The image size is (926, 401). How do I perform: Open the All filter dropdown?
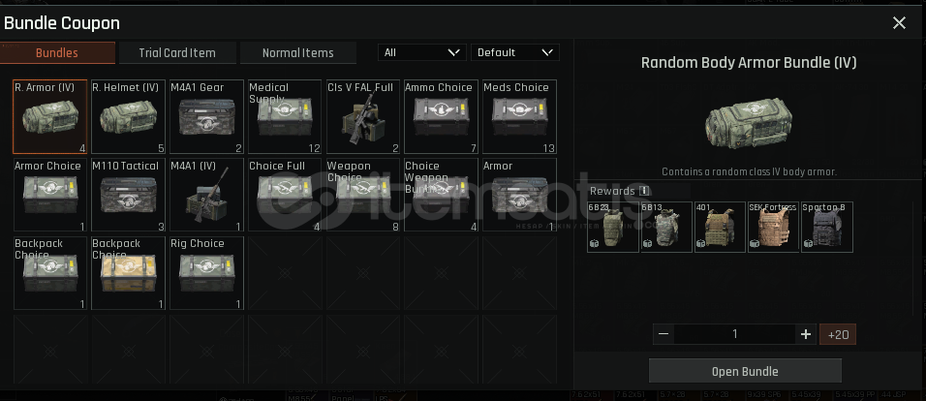click(422, 52)
